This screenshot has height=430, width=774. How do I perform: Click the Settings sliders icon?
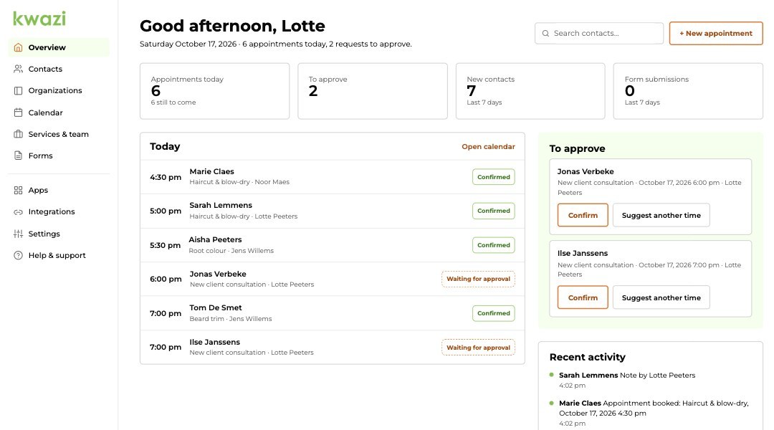[x=18, y=234]
